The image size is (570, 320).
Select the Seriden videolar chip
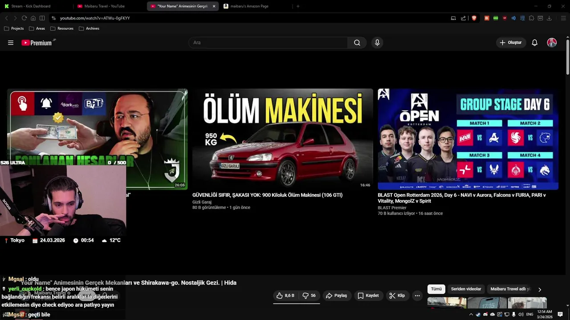point(466,289)
